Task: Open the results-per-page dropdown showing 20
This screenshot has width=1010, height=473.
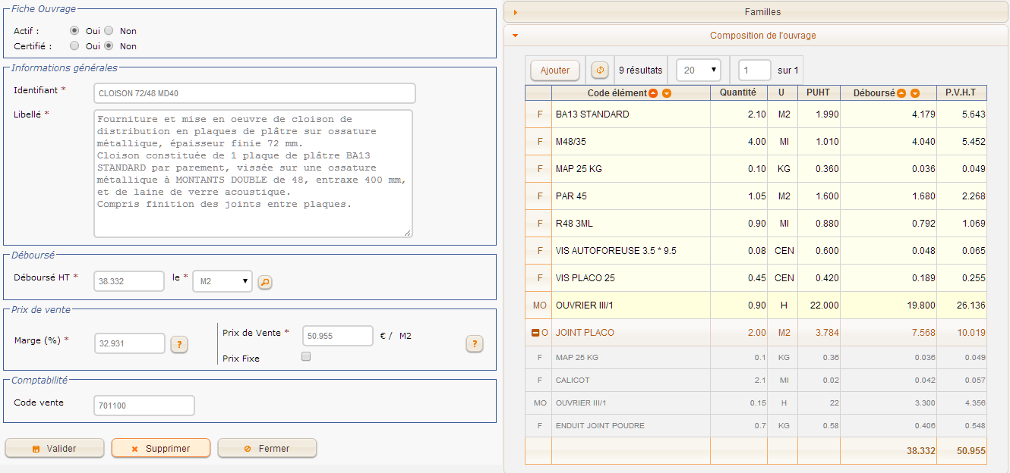Action: (698, 70)
